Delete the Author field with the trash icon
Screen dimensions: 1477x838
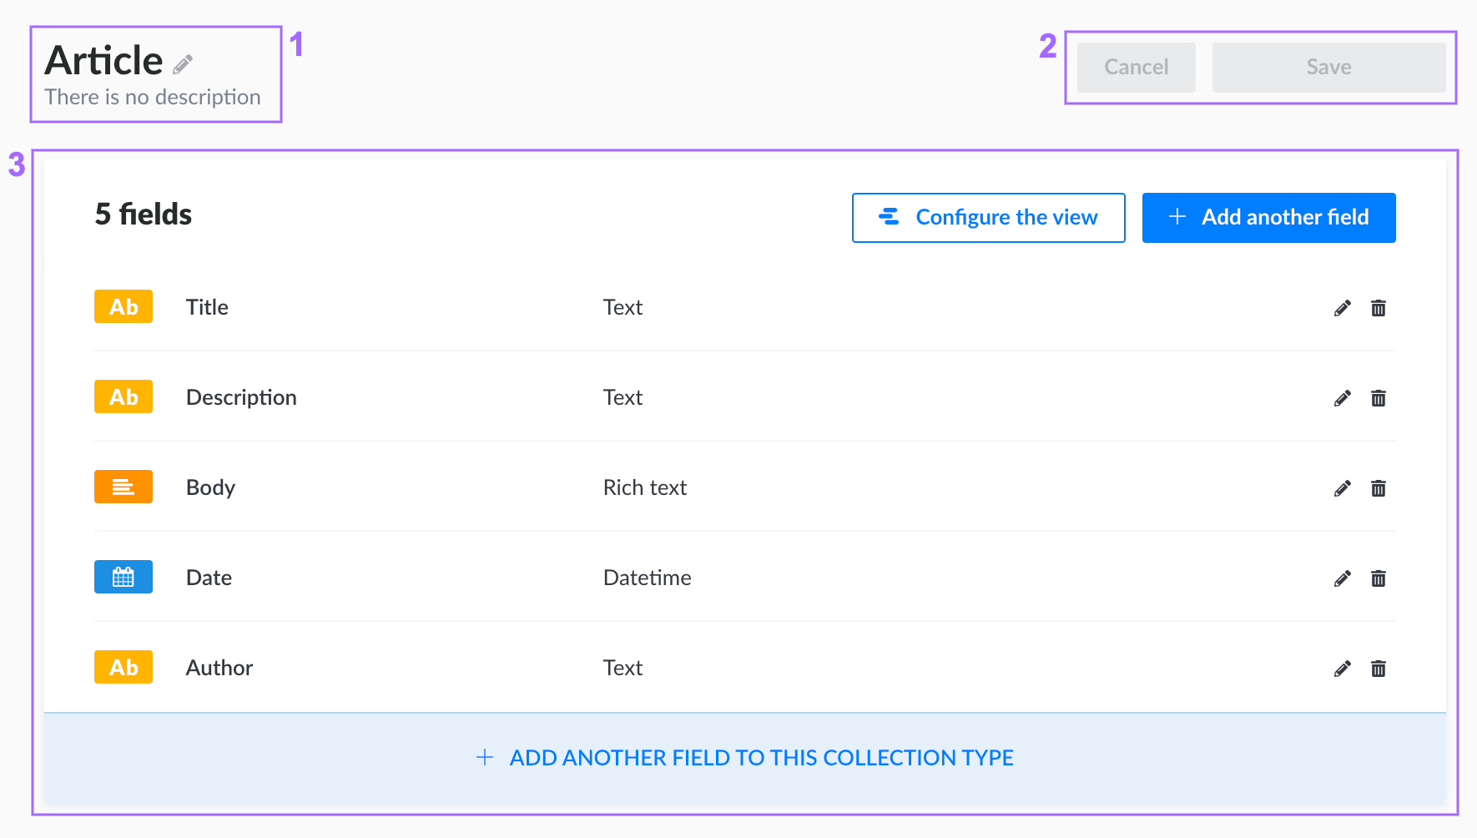click(x=1379, y=669)
